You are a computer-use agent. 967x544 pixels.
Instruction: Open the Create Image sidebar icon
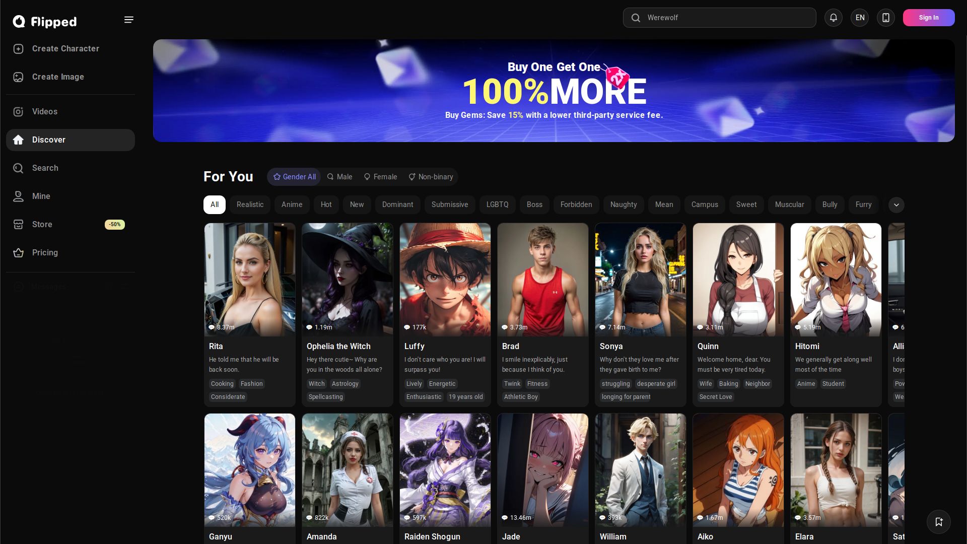(x=19, y=77)
